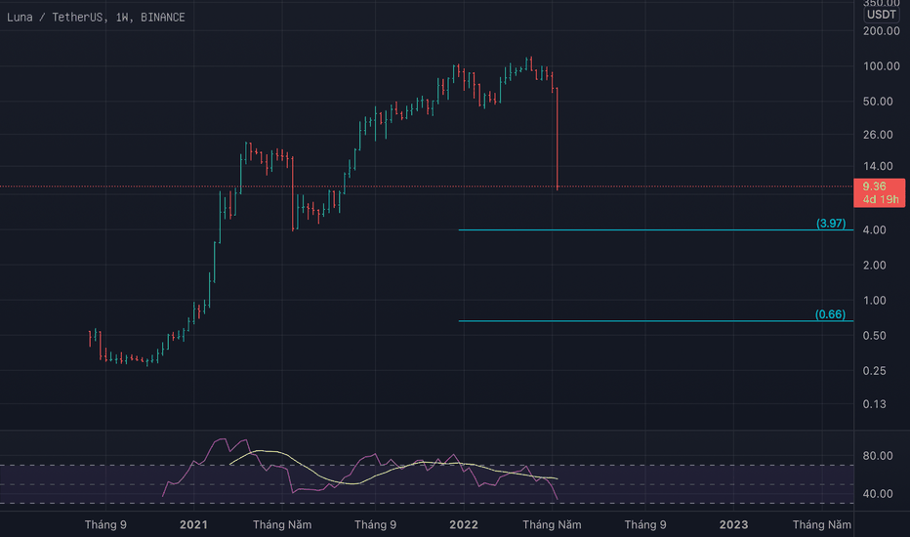The width and height of the screenshot is (910, 537).
Task: Click the latest long red crash candle
Action: pyautogui.click(x=557, y=137)
